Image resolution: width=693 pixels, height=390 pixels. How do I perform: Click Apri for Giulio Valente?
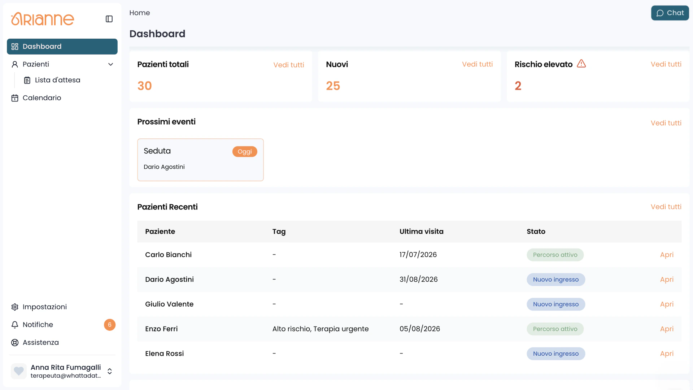click(x=667, y=304)
